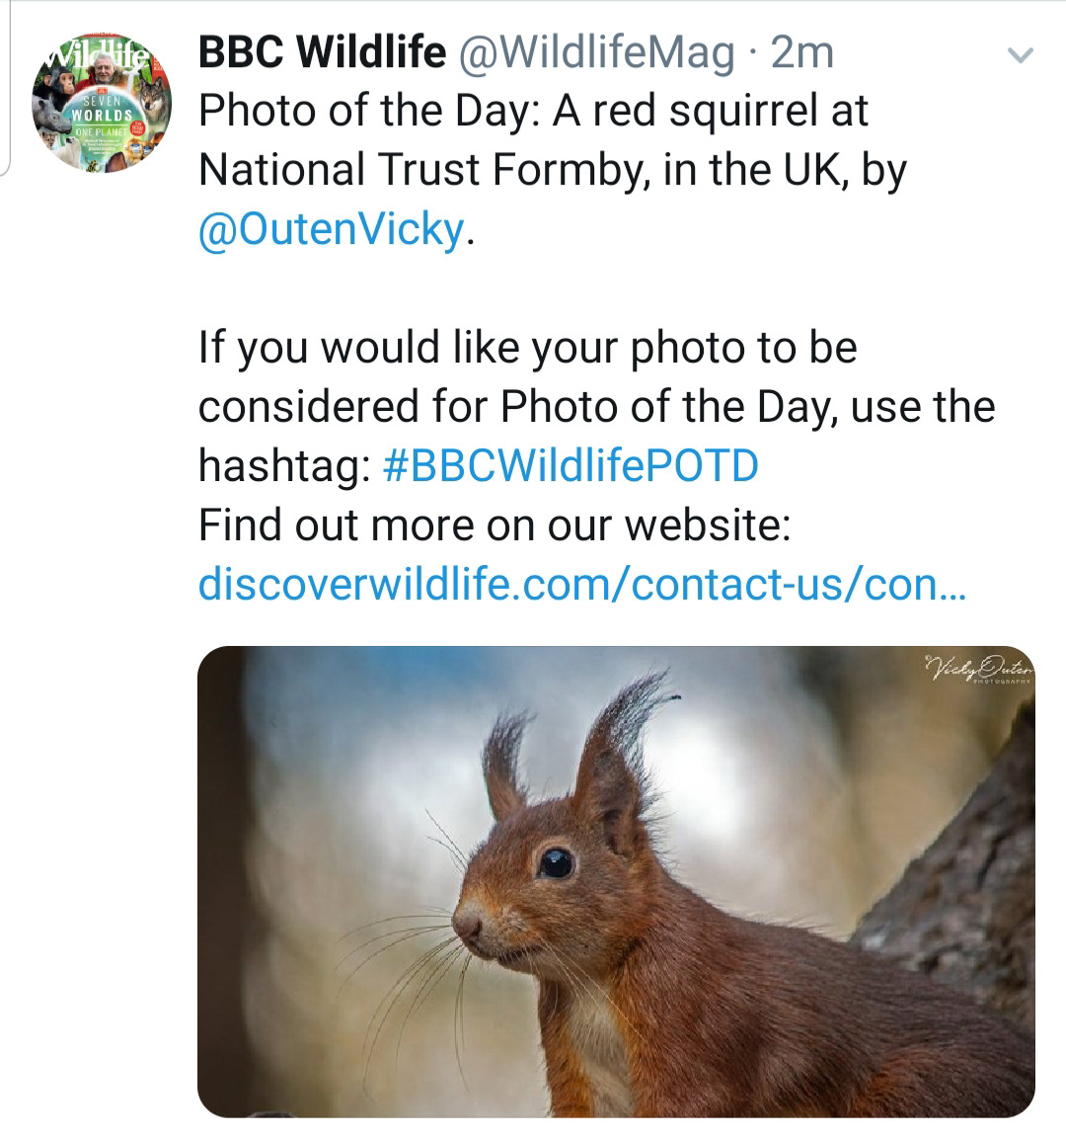Image resolution: width=1066 pixels, height=1136 pixels.
Task: Click the BBC Wildlife display name
Action: 322,52
